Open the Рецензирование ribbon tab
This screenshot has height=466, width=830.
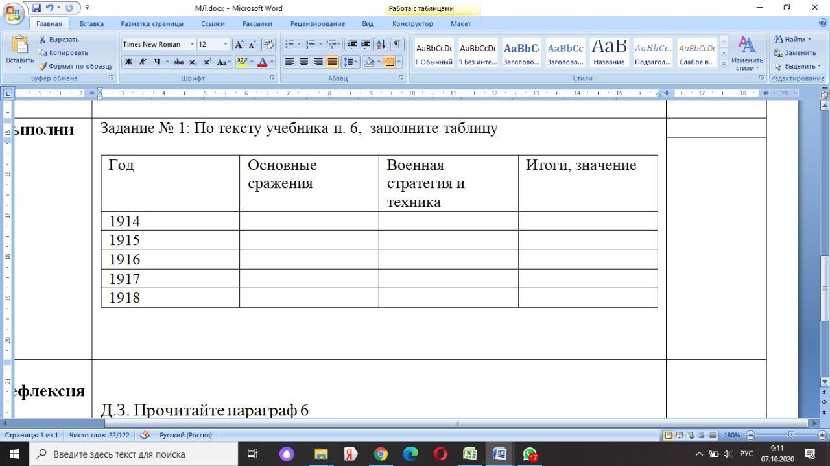(x=317, y=24)
